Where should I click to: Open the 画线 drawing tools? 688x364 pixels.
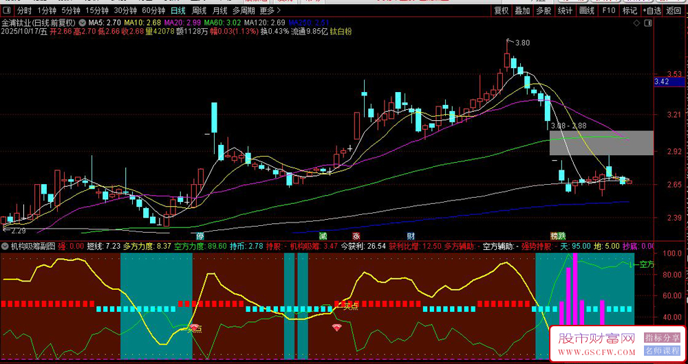point(586,10)
